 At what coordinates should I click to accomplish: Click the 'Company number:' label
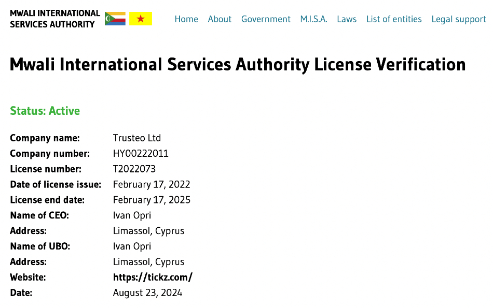(x=50, y=154)
